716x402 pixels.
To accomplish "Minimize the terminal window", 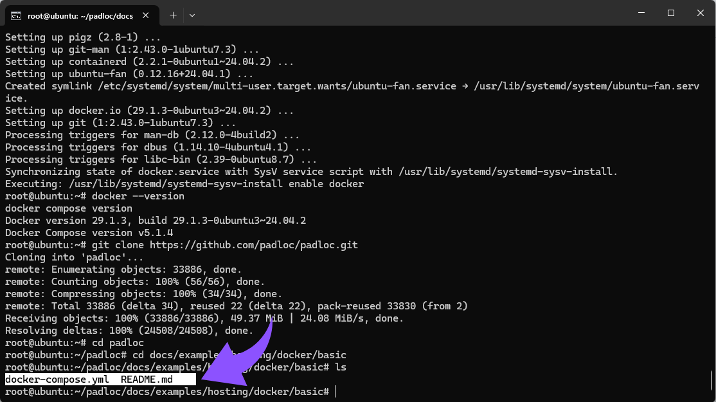I will tap(641, 13).
